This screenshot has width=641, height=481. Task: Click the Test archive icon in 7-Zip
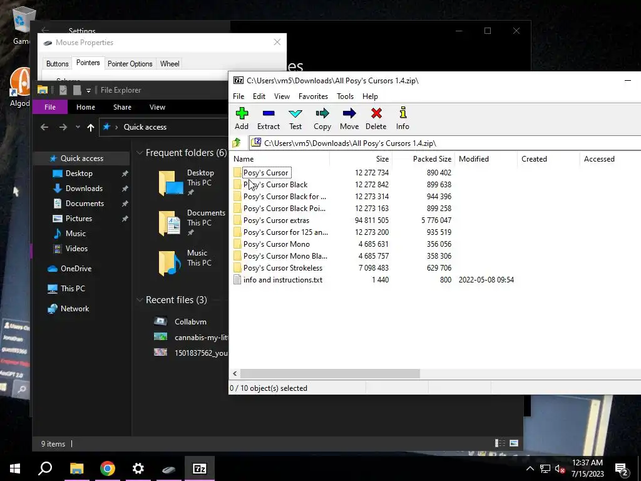tap(295, 113)
